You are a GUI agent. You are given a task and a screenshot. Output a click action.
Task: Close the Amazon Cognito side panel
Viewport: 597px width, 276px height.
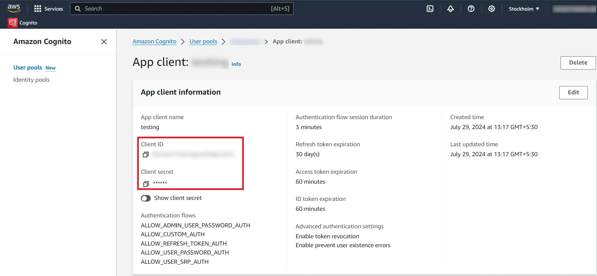point(104,42)
